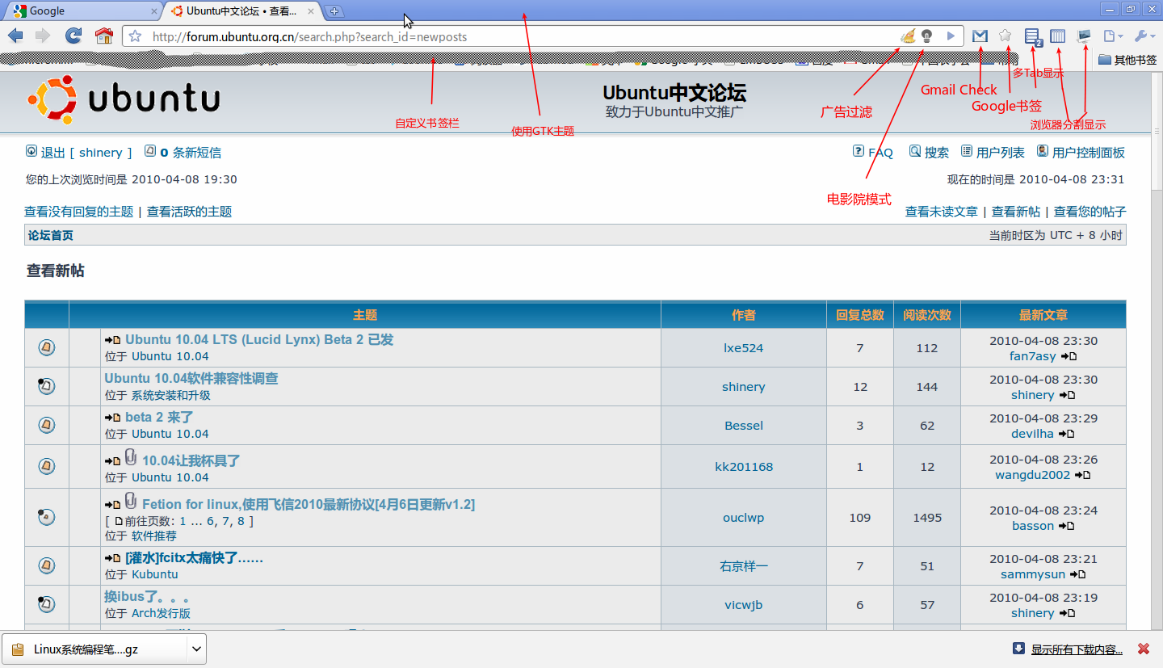Open the 系统安装和升级 forum link
Viewport: 1163px width, 668px height.
(171, 395)
